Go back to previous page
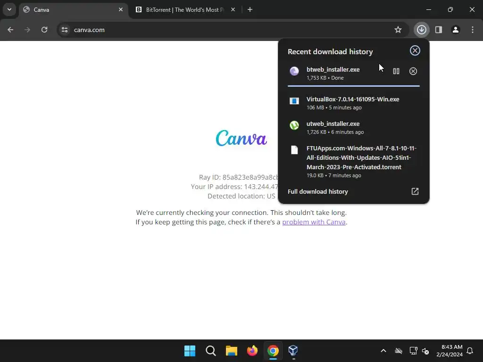Image resolution: width=483 pixels, height=362 pixels. 10,30
